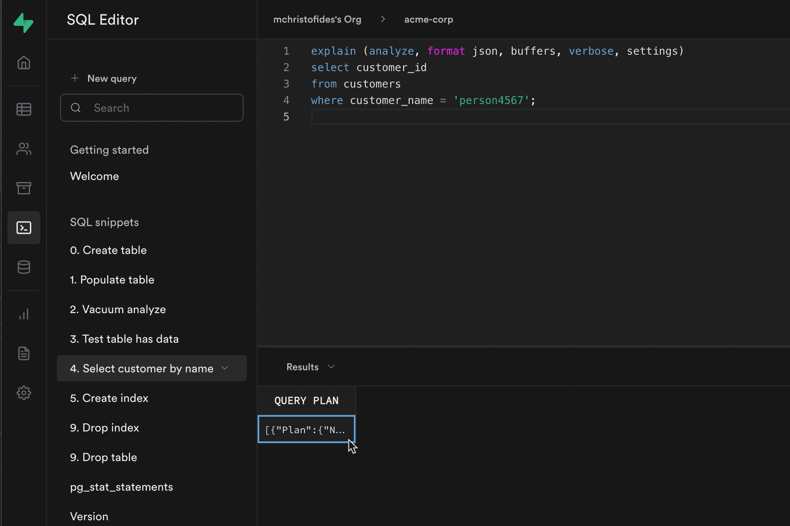The height and width of the screenshot is (526, 790).
Task: Click the QUERY PLAN column header
Action: click(307, 401)
